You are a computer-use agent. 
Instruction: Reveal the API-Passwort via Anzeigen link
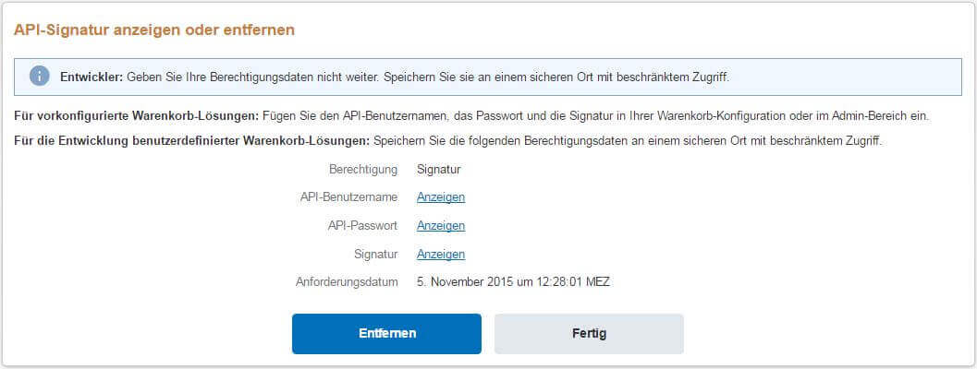point(441,225)
